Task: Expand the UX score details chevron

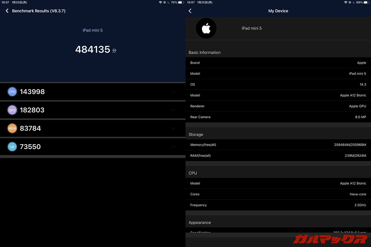Action: (x=173, y=146)
